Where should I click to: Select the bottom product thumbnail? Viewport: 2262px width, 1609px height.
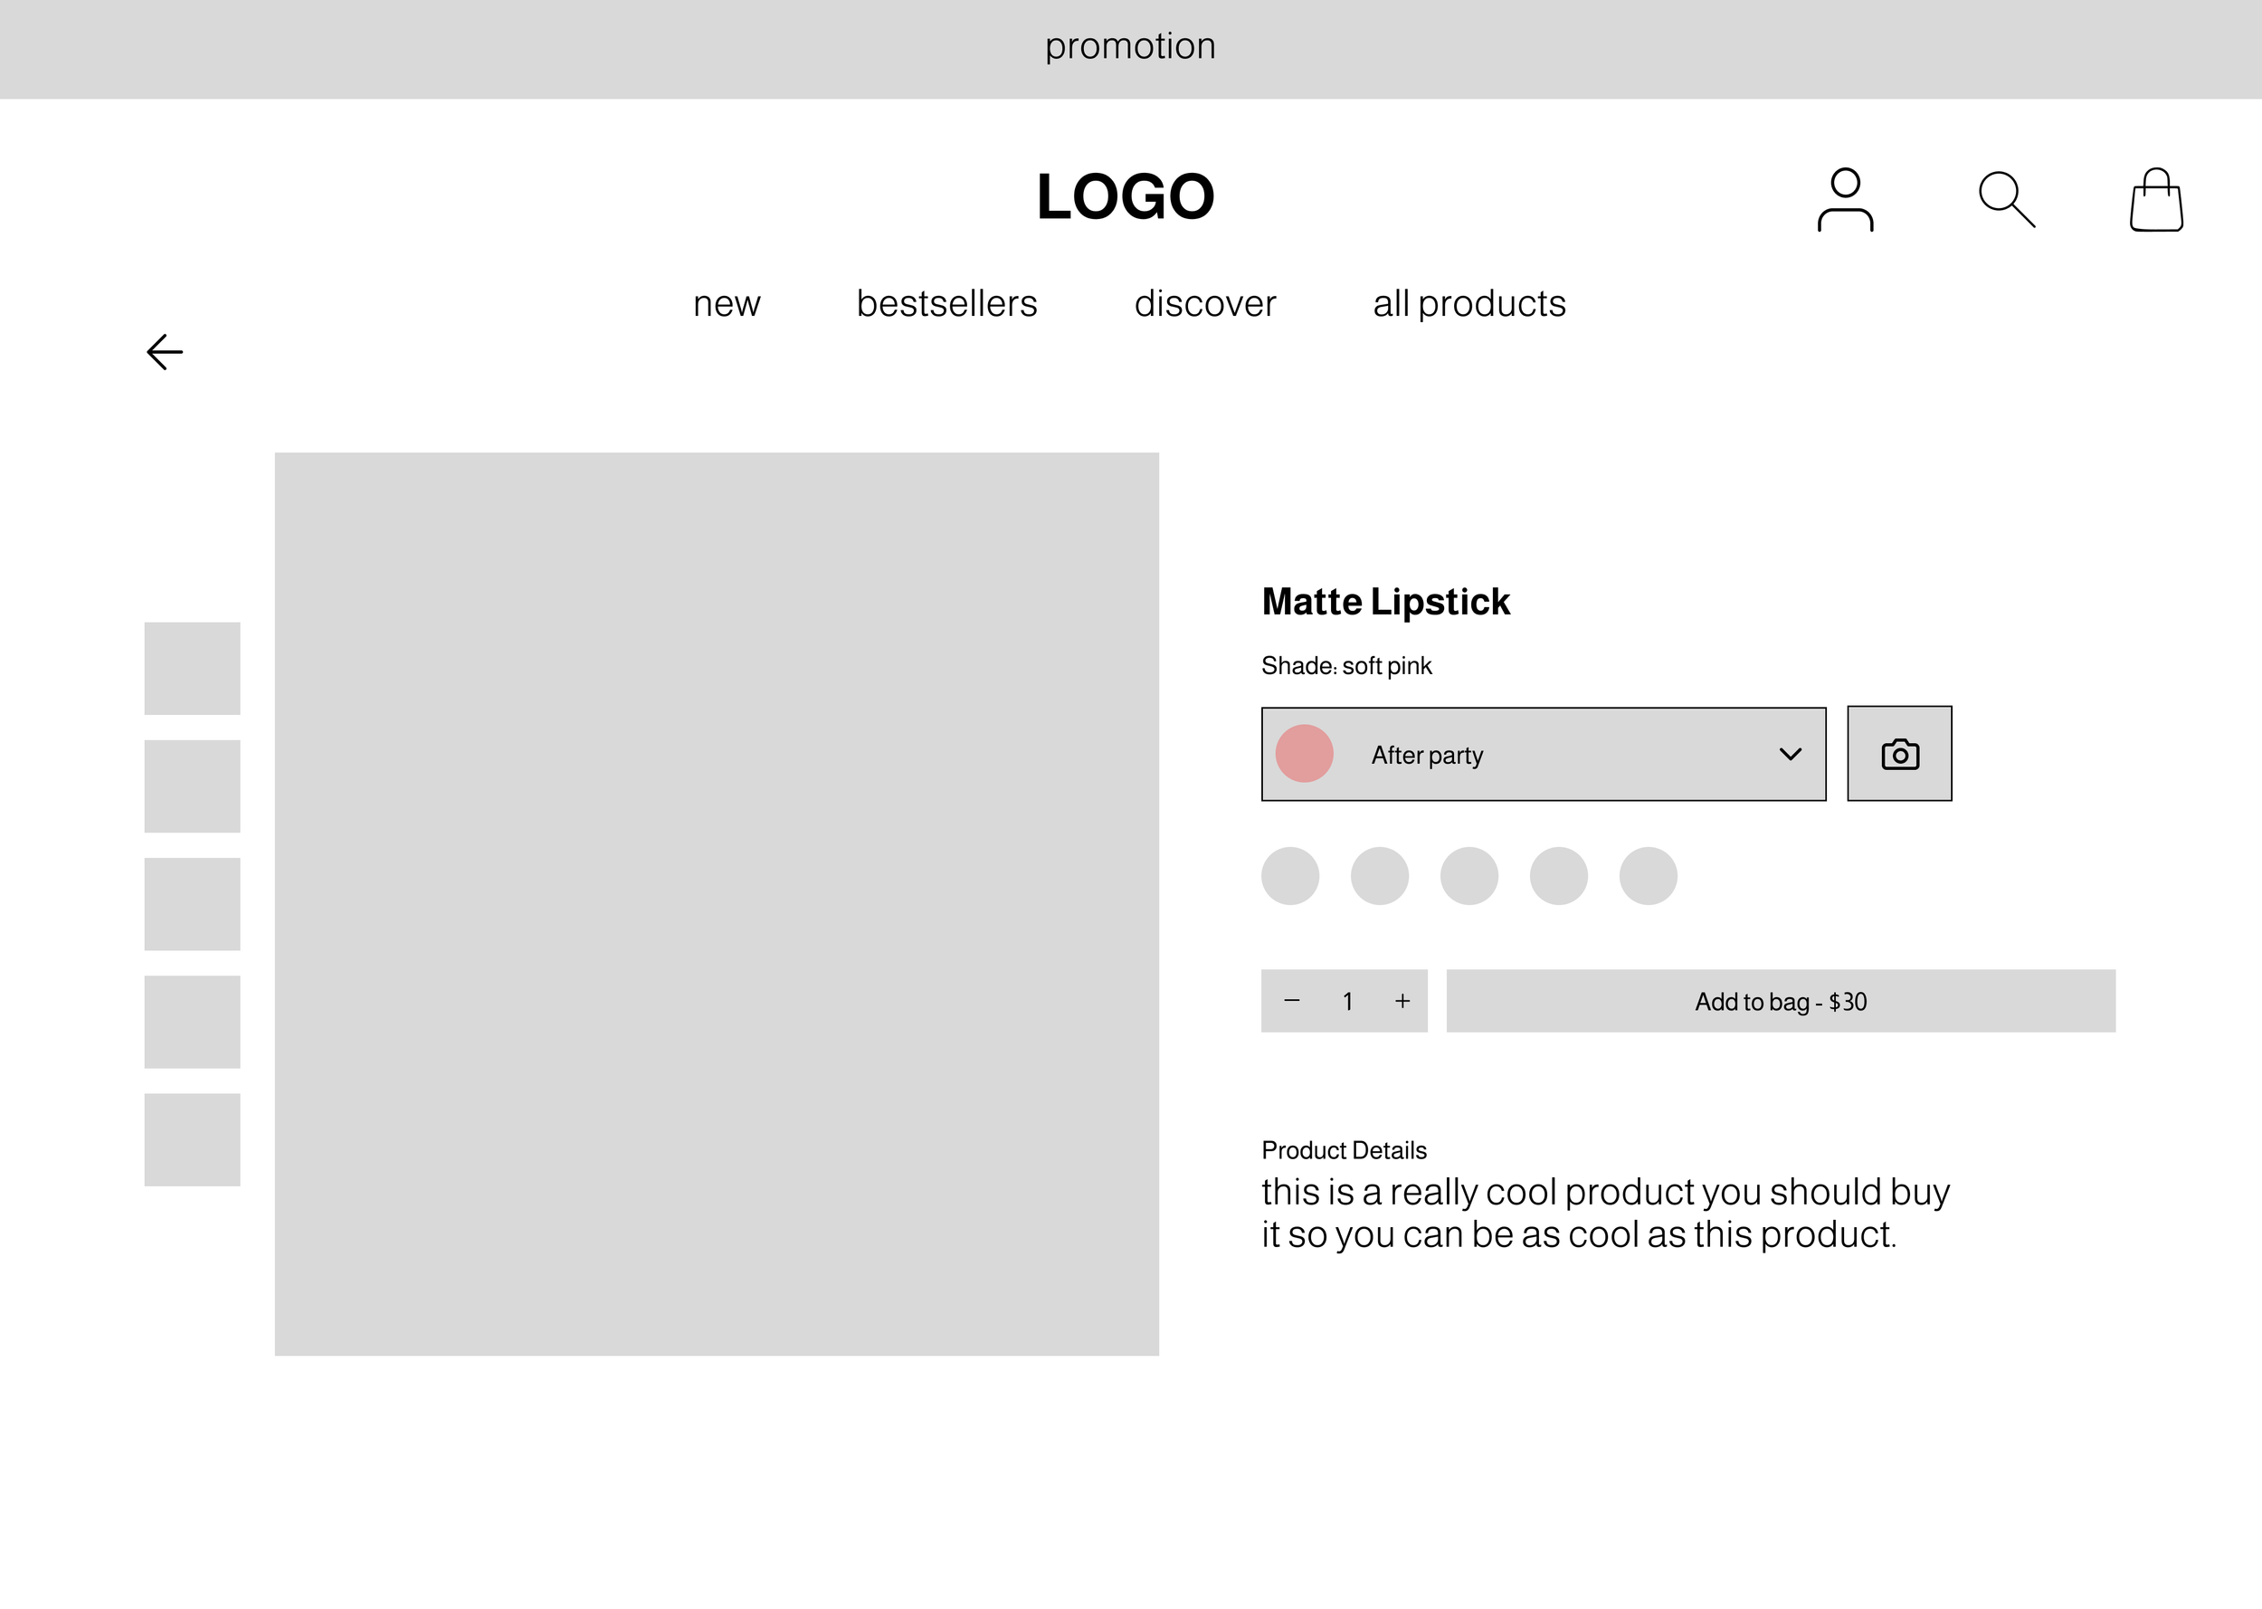(192, 1139)
